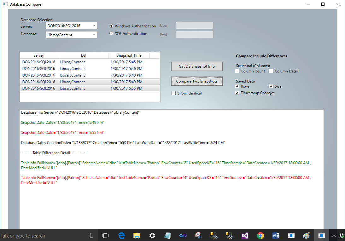Open Microsoft Word from the taskbar
345x241 pixels.
(276, 236)
